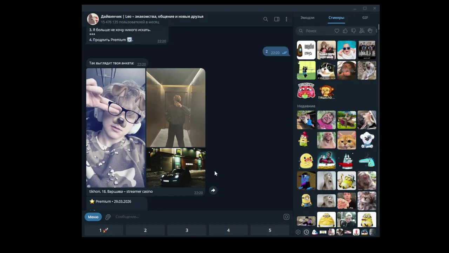Choose bot keyboard button 3
The height and width of the screenshot is (253, 449).
187,230
